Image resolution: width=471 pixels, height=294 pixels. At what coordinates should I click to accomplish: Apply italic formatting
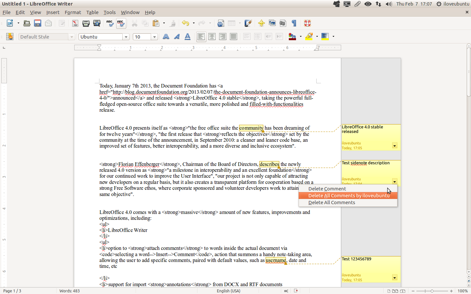click(177, 37)
